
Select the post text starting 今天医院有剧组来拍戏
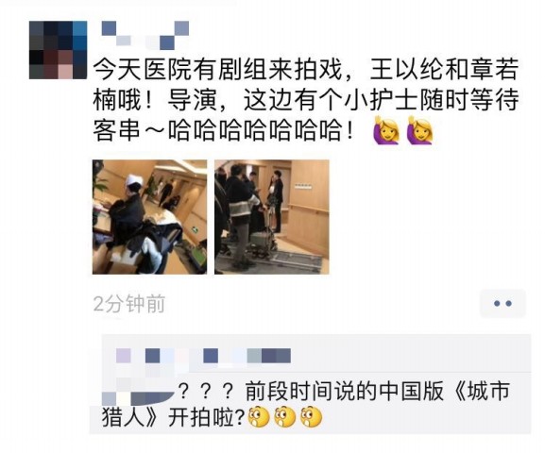306,100
